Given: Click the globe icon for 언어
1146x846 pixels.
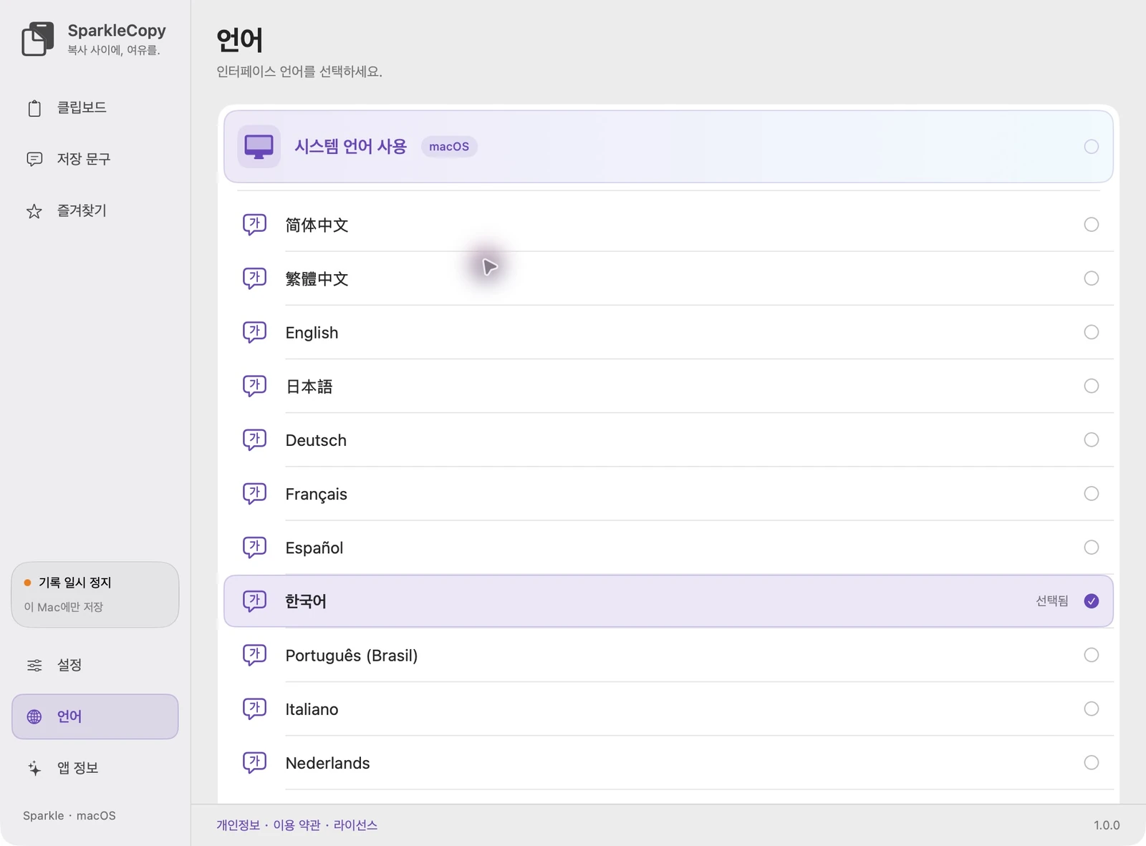Looking at the screenshot, I should point(34,716).
